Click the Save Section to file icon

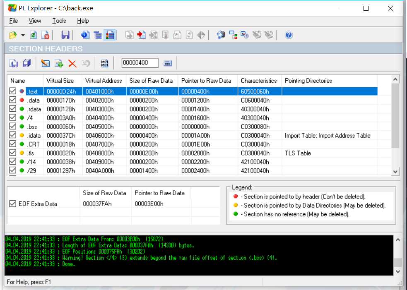pyautogui.click(x=14, y=63)
